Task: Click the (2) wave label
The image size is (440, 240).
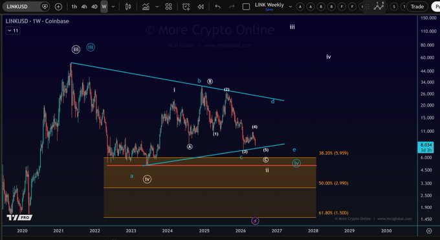Action: tap(226, 90)
